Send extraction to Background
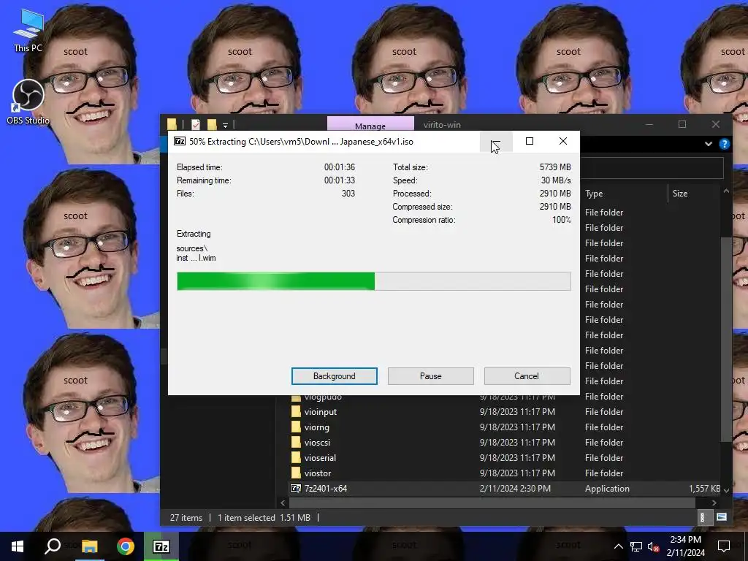748x561 pixels. [334, 376]
